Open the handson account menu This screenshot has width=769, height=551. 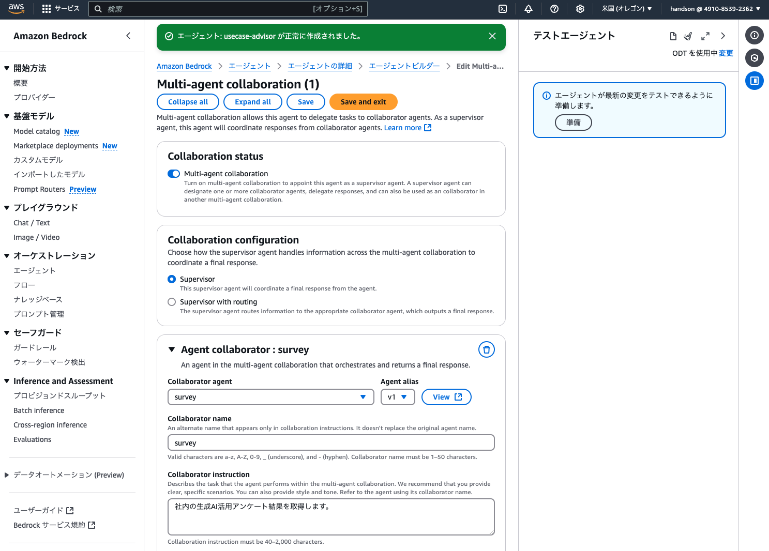[715, 9]
